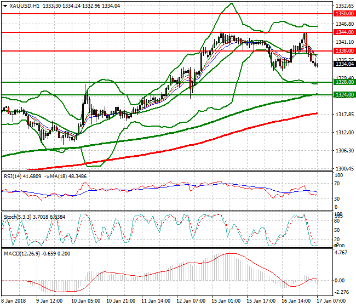This screenshot has height=307, width=356.
Task: Click the 9 Jan 12:00 time label
Action: pyautogui.click(x=49, y=301)
